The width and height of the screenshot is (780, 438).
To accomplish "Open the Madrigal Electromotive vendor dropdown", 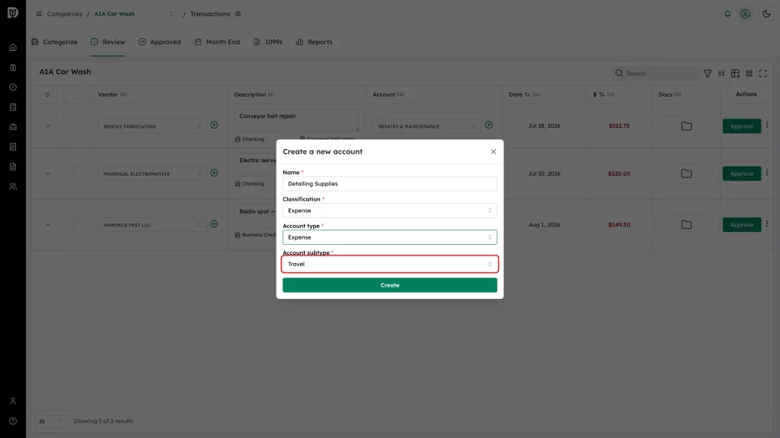I will pos(152,174).
